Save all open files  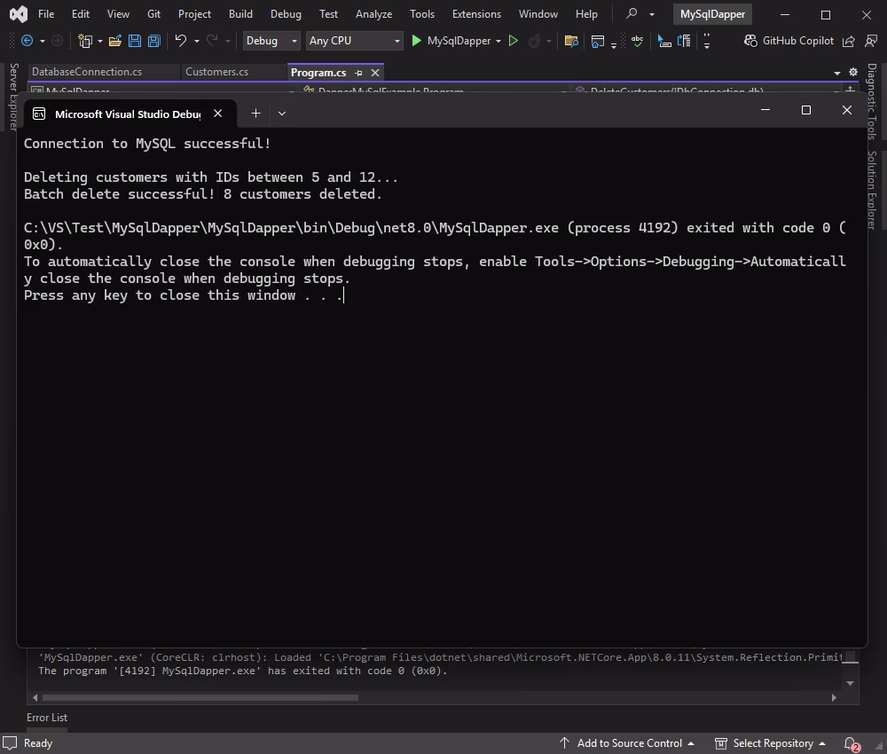pos(153,40)
